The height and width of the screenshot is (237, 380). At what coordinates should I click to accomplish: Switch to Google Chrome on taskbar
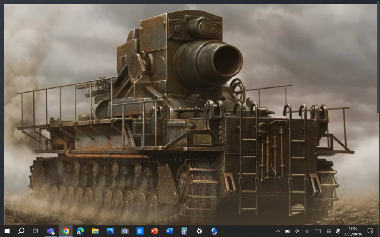pos(65,231)
